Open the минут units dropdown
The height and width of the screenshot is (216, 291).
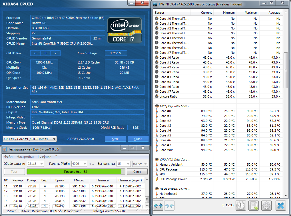(140, 164)
